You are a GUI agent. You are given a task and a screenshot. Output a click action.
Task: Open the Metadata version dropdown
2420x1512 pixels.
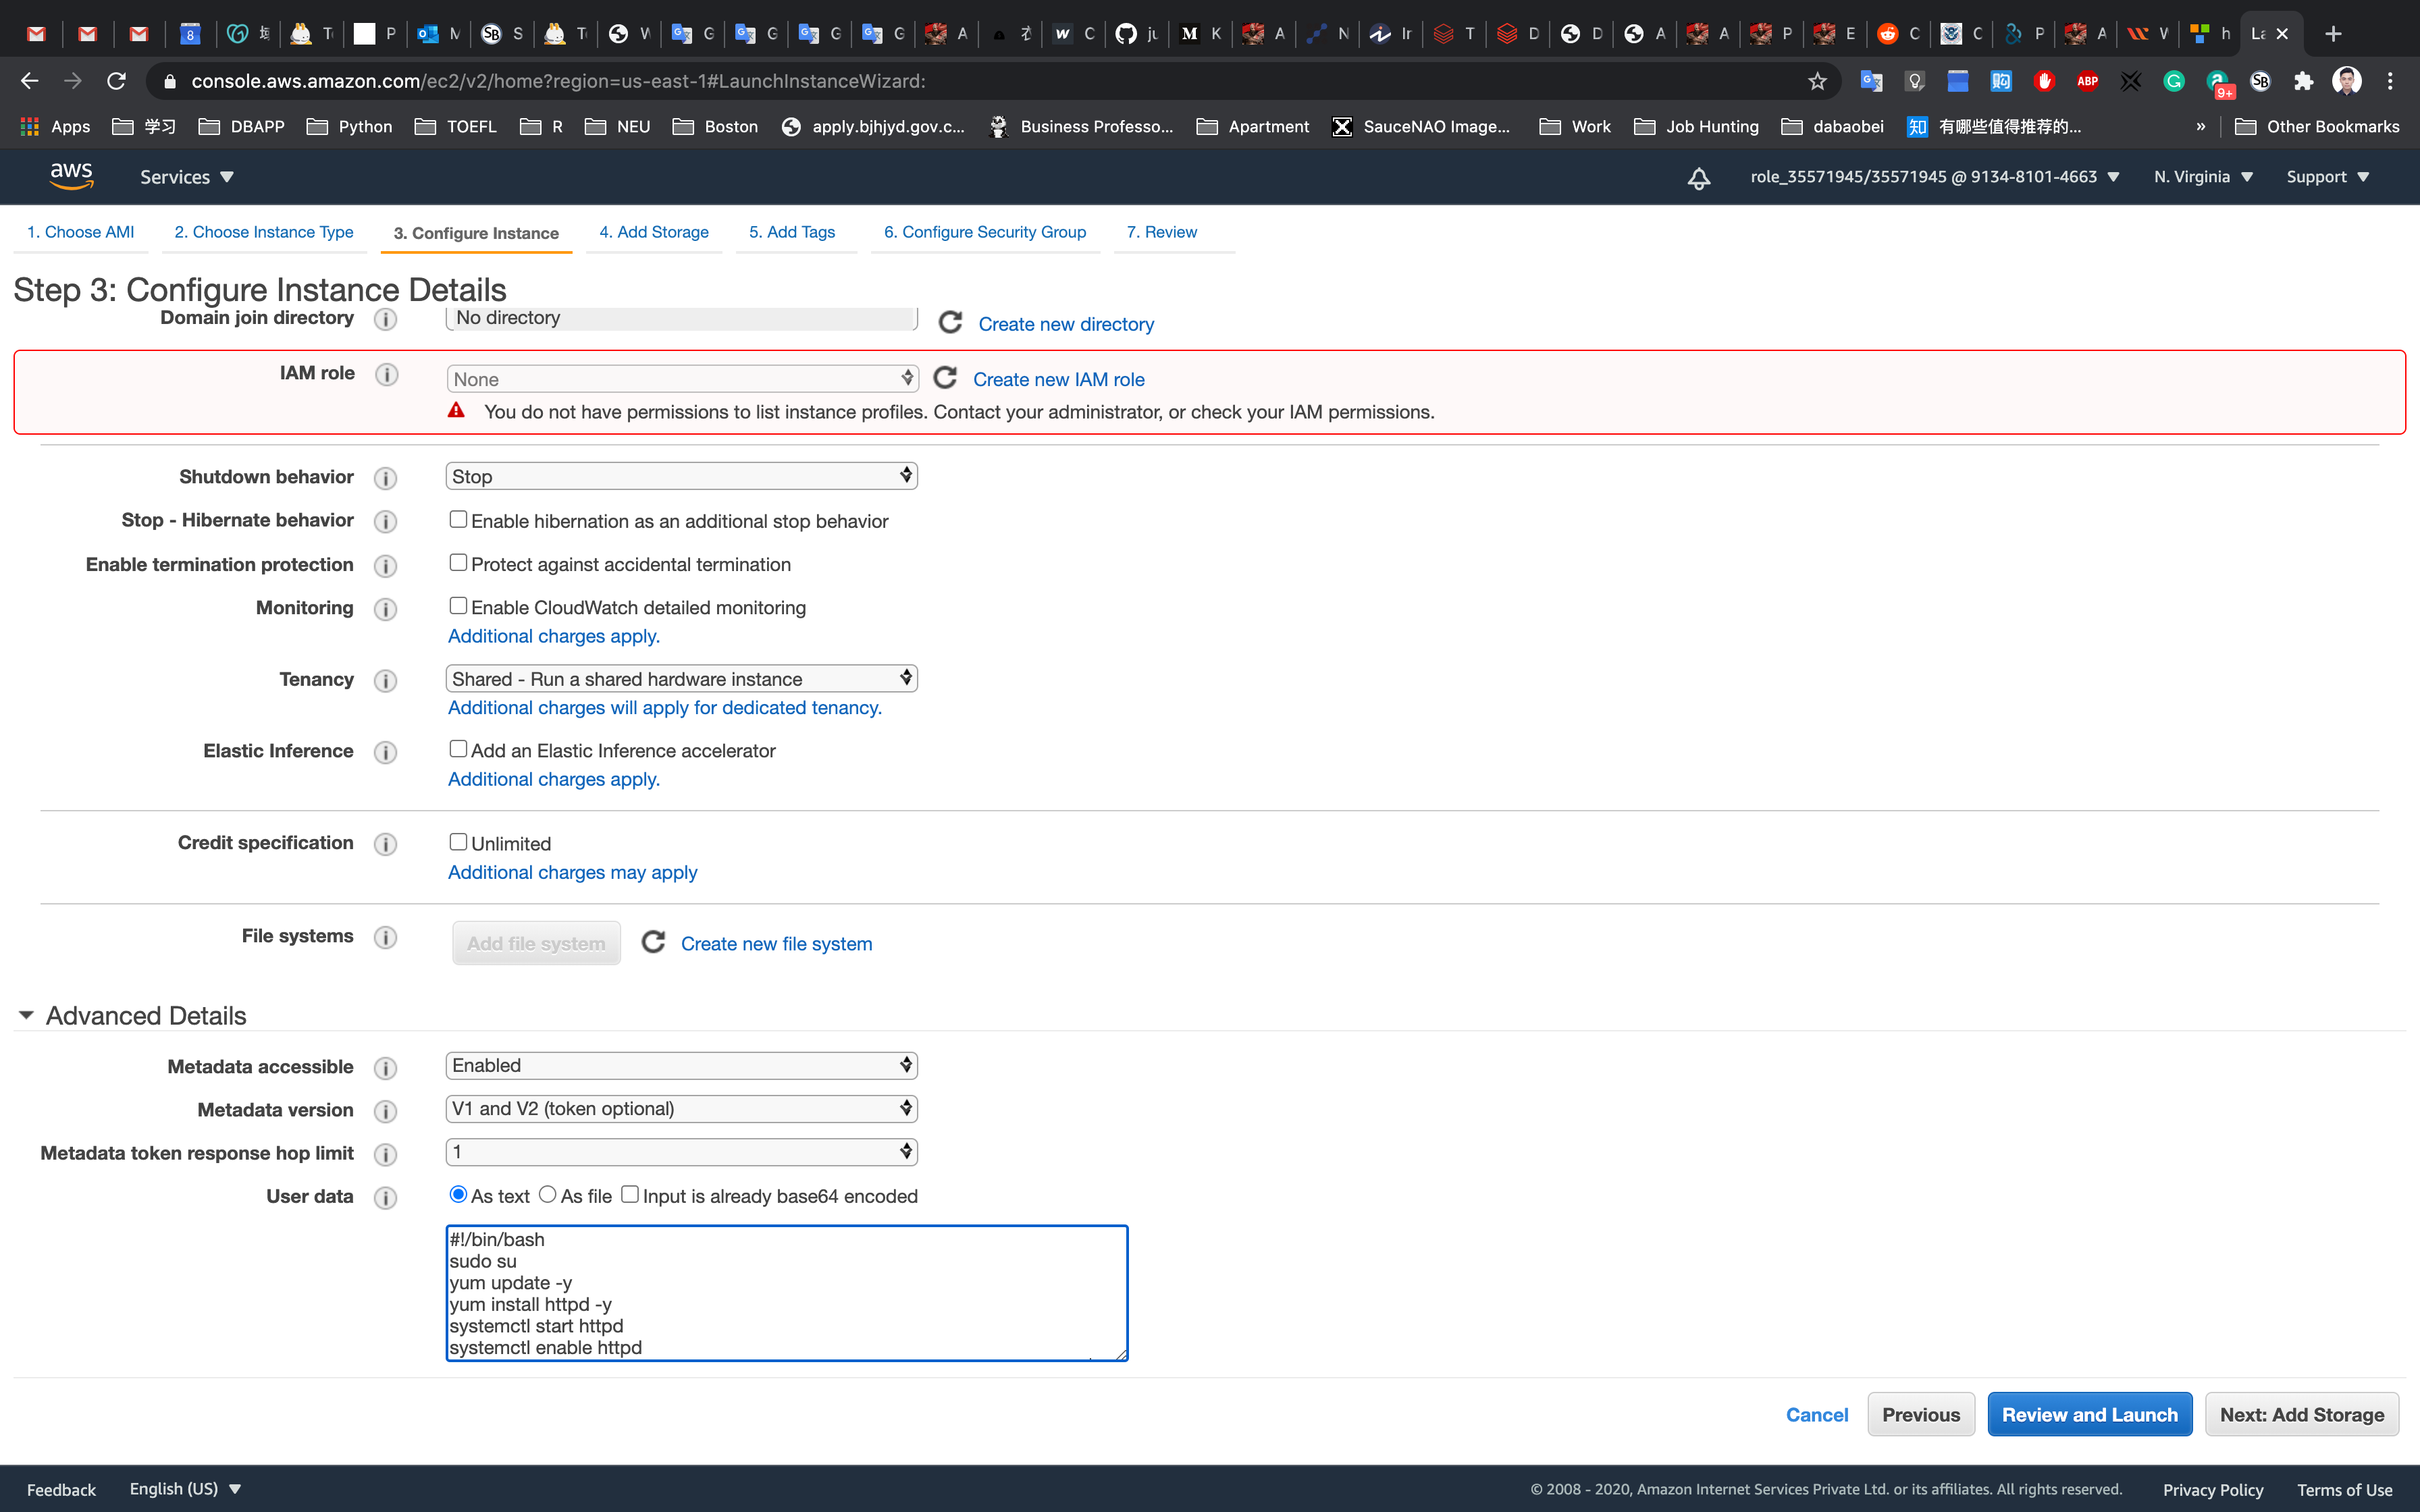[x=681, y=1108]
